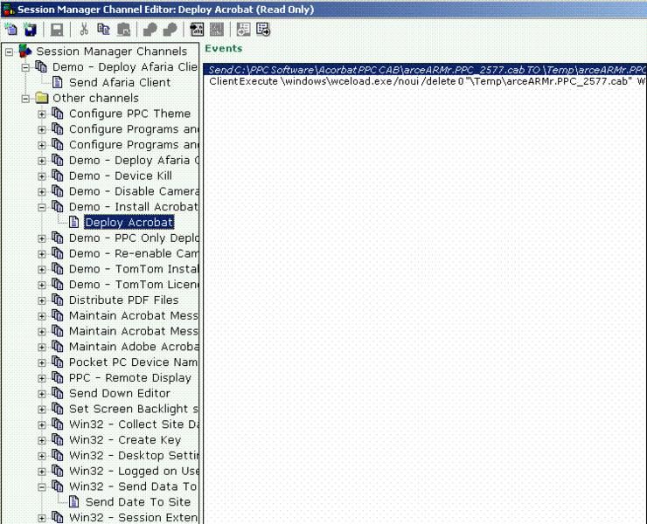
Task: Click the last toolbar icon, checklist with arrow
Action: coord(263,30)
